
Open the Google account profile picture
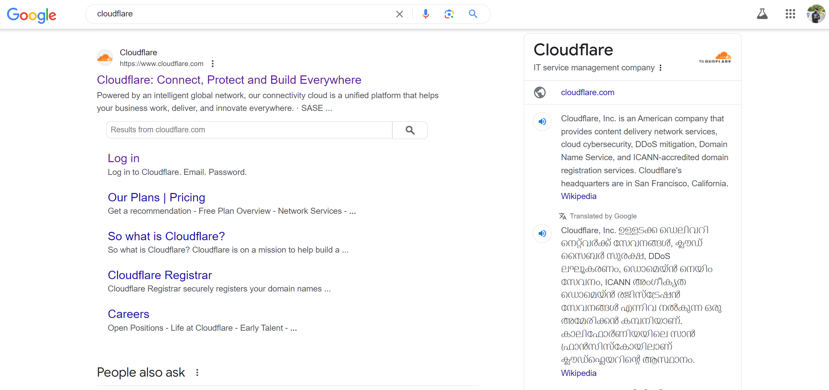[x=816, y=14]
